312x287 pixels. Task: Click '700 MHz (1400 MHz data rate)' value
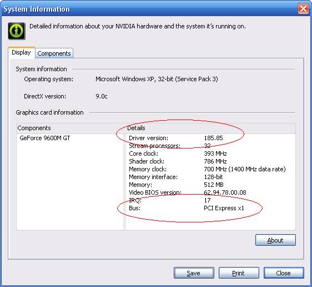pyautogui.click(x=245, y=169)
